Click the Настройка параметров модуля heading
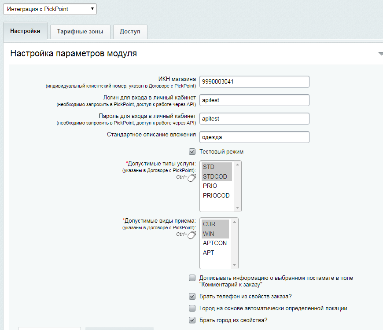383x330 pixels. pyautogui.click(x=74, y=53)
